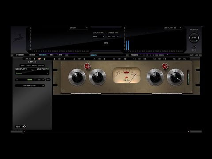Select preset 1
The width and height of the screenshot is (212, 159).
point(141,55)
